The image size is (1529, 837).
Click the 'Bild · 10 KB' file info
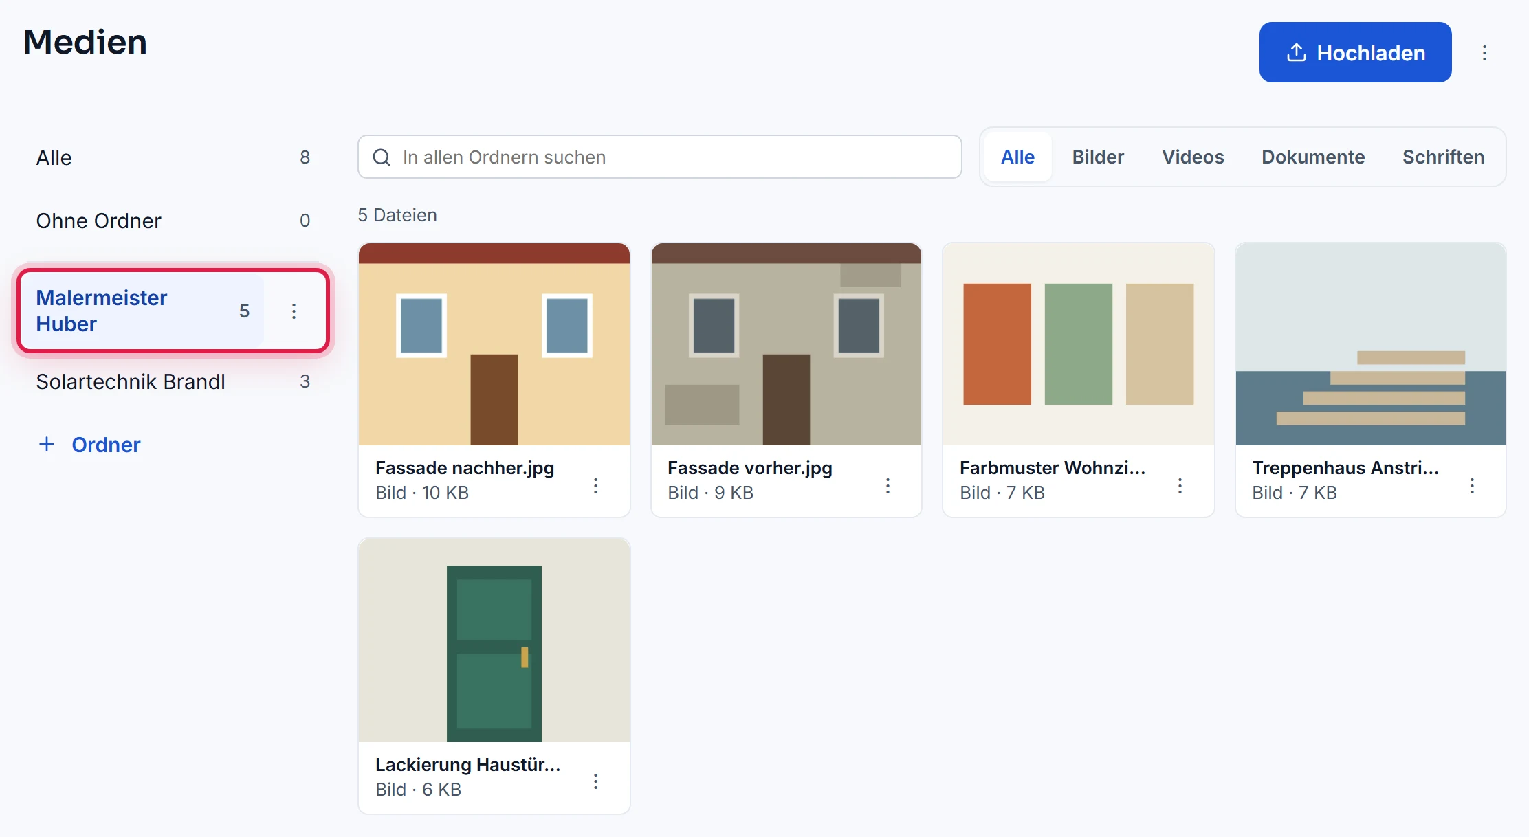pos(422,493)
